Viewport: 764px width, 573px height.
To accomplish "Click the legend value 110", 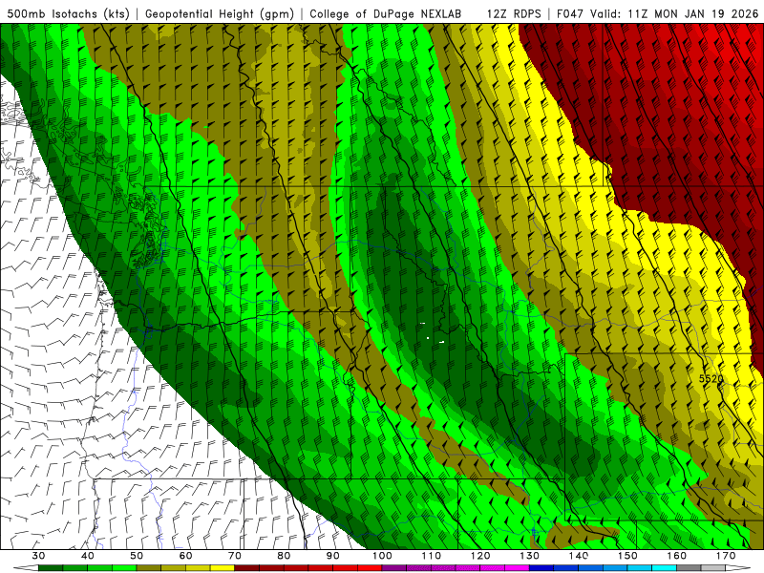I will click(x=432, y=556).
